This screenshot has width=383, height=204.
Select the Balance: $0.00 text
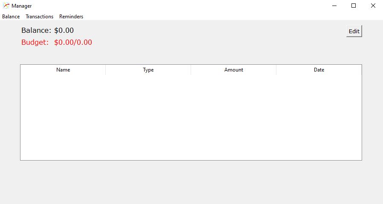pos(47,30)
